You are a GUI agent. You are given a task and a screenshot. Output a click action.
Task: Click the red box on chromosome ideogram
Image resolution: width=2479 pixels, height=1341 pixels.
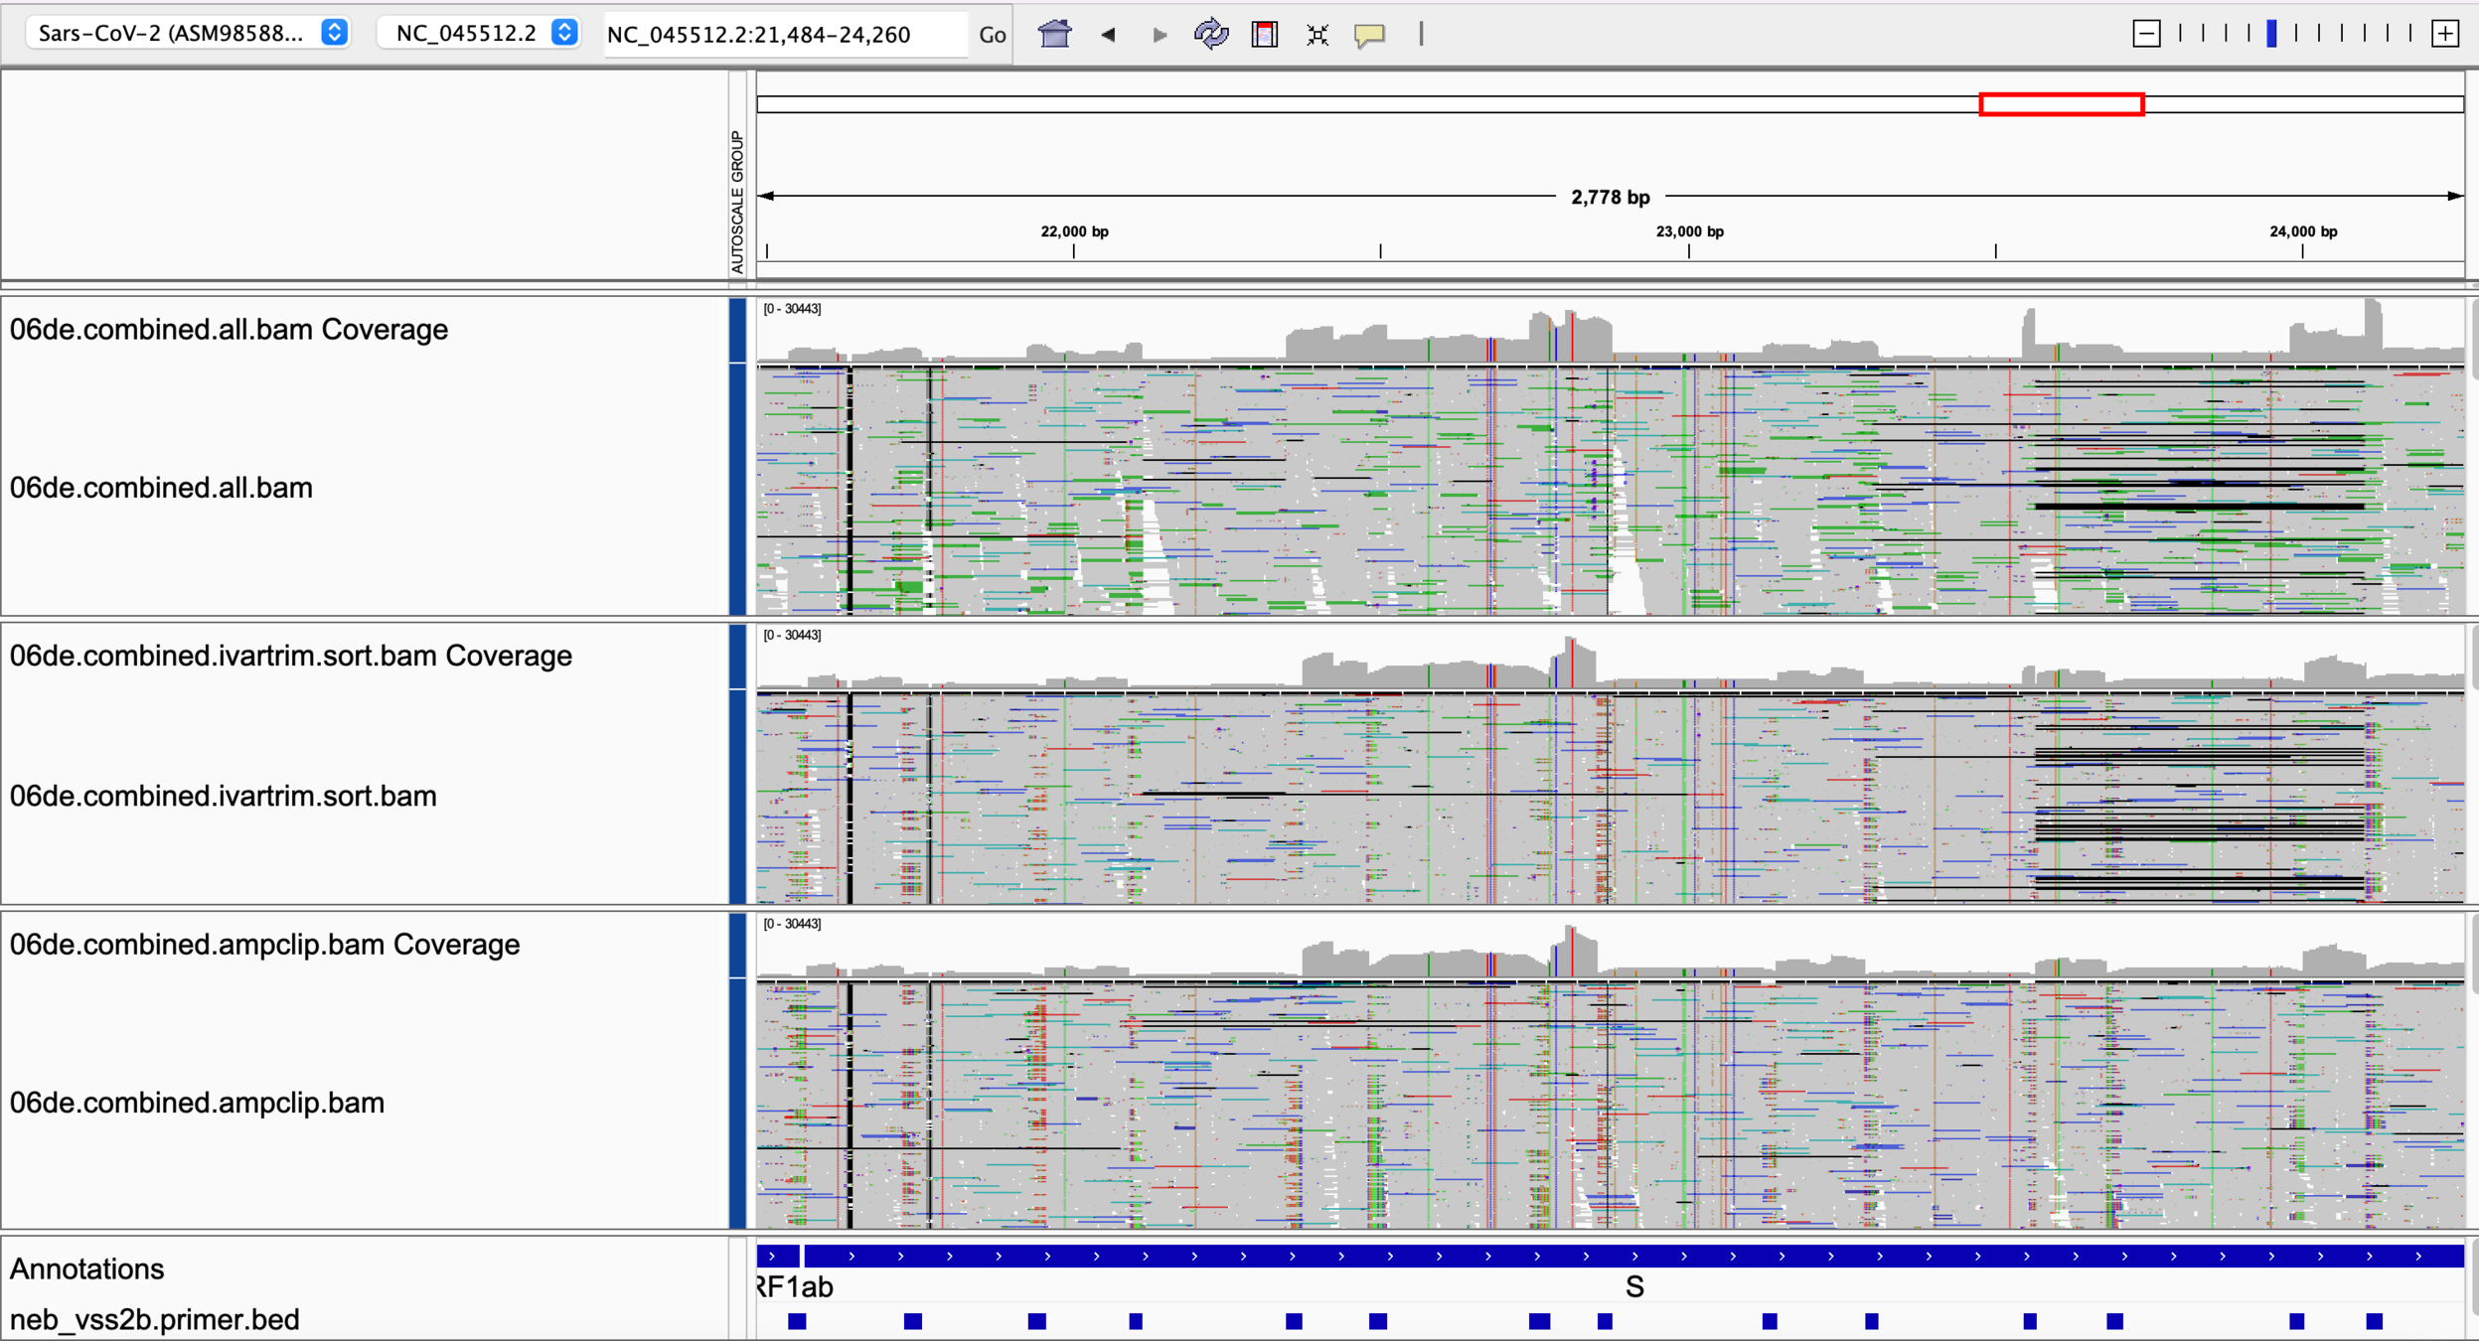pyautogui.click(x=2061, y=104)
